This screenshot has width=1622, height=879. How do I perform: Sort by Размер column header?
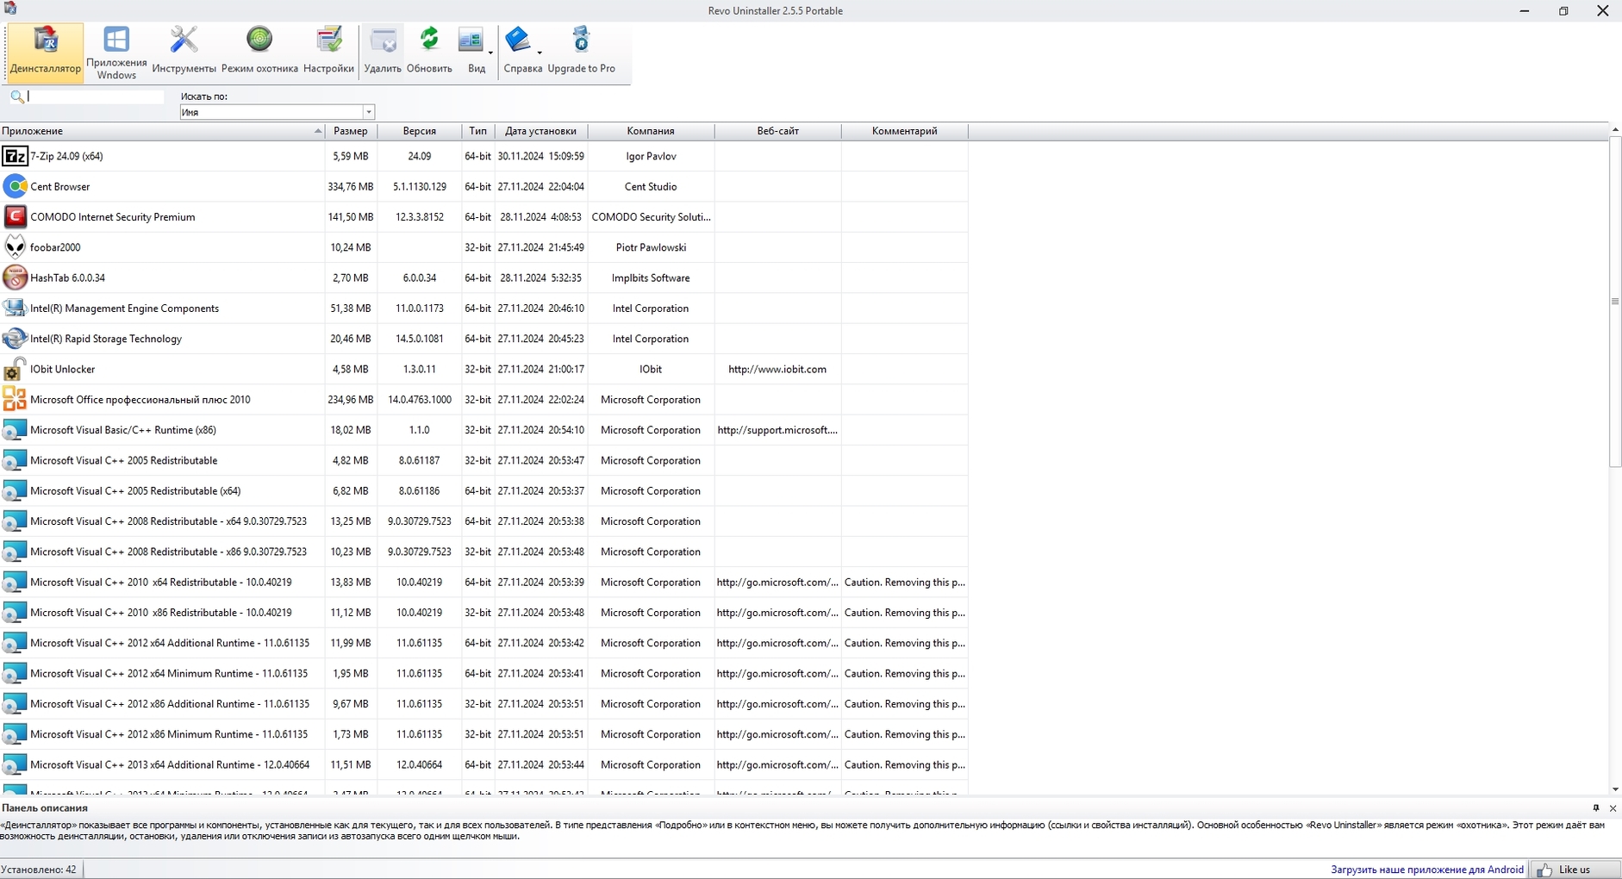pos(351,131)
